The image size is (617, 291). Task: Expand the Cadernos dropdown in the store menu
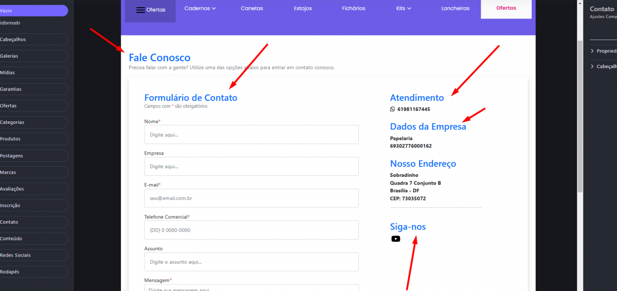(200, 8)
